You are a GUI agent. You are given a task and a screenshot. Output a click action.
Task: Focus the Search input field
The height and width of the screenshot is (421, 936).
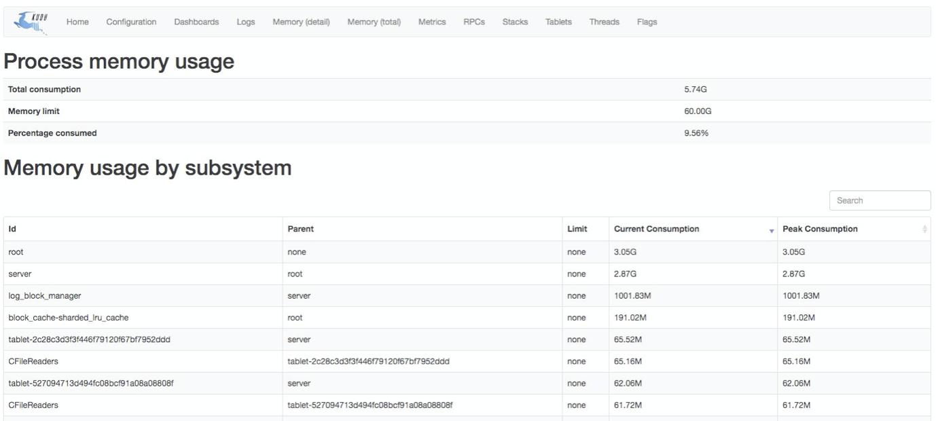[880, 200]
